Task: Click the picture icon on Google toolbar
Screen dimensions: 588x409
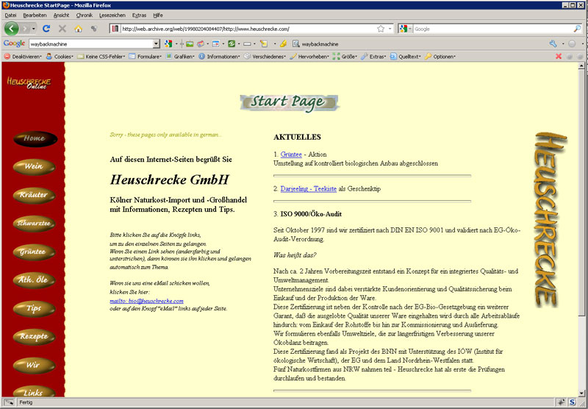Action: pos(190,44)
